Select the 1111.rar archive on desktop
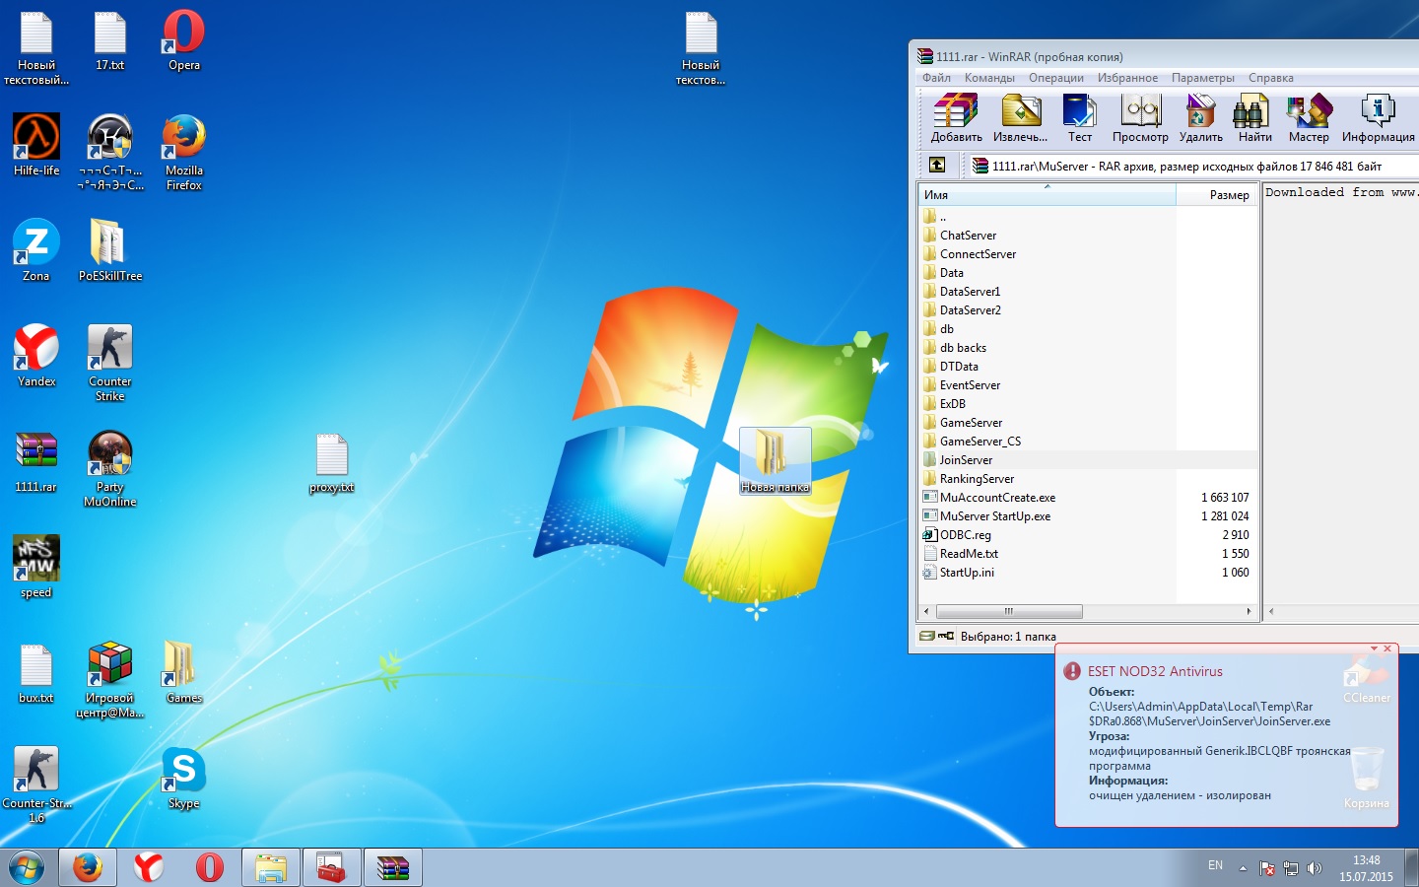Image resolution: width=1419 pixels, height=887 pixels. [36, 461]
